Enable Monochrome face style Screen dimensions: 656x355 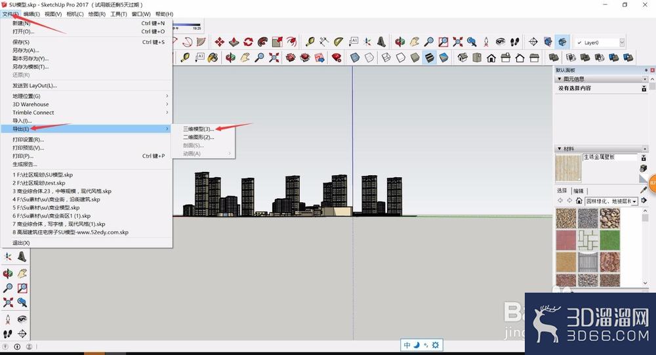click(444, 58)
